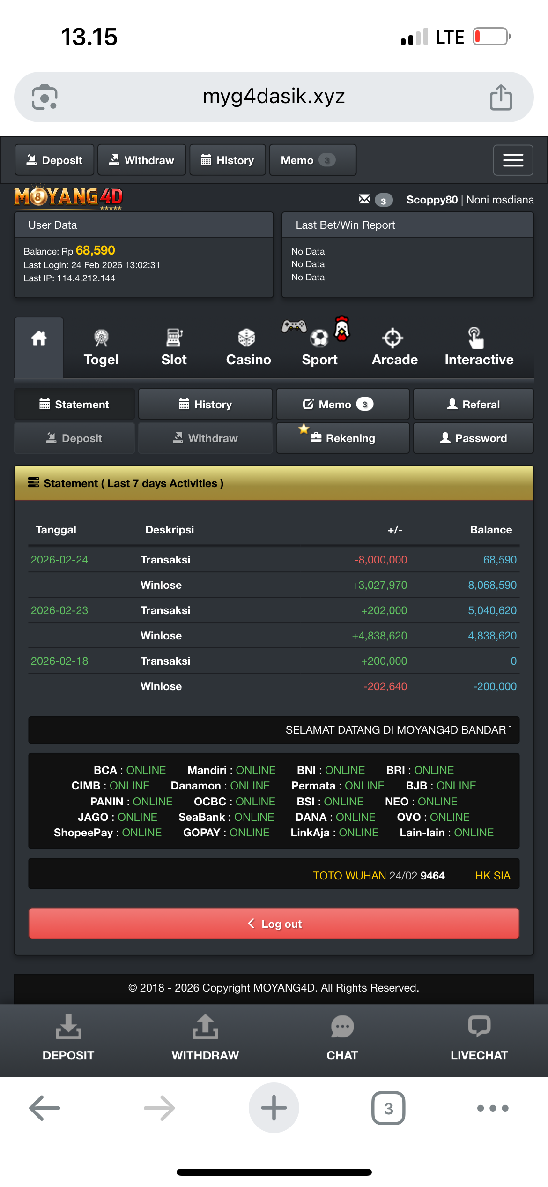Open the Sport games category
The image size is (548, 1187).
point(319,348)
